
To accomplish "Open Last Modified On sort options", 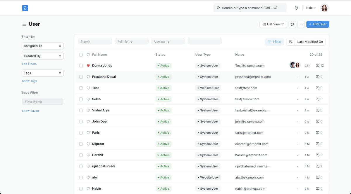I will (x=310, y=42).
